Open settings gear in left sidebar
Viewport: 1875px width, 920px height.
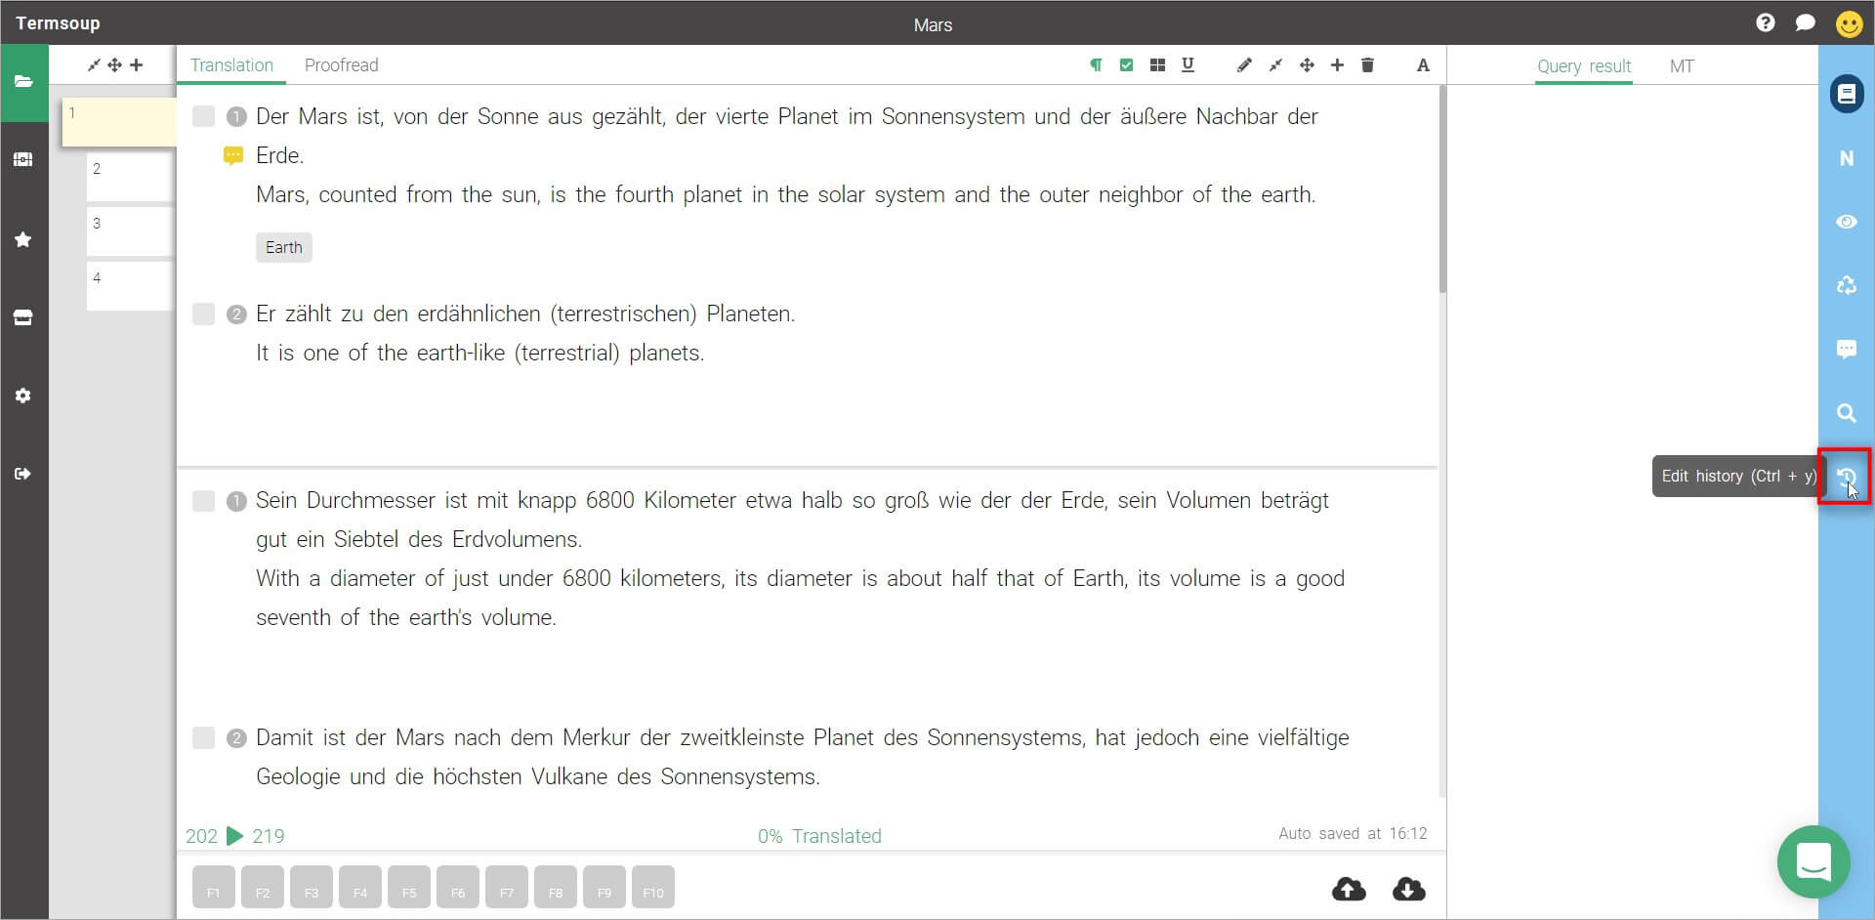tap(23, 396)
